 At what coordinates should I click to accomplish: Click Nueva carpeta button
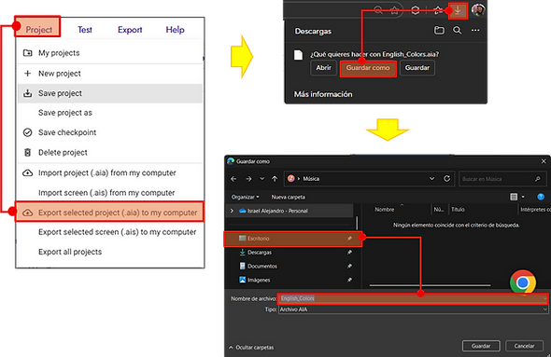[x=289, y=197]
